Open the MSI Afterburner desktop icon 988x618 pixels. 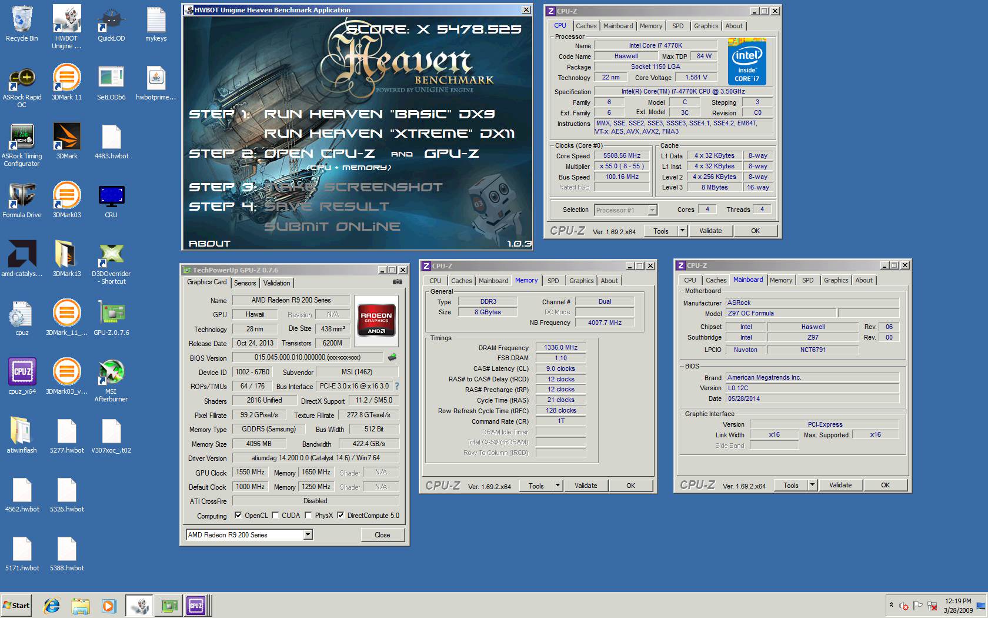coord(111,380)
